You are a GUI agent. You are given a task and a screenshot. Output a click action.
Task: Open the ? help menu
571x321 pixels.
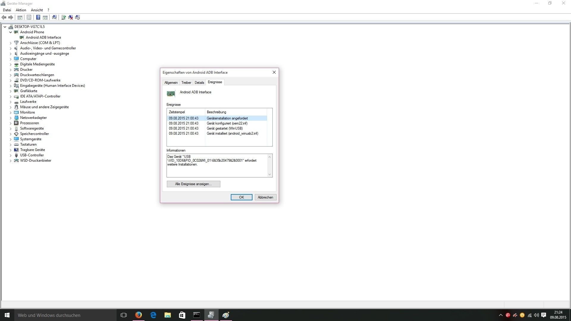pos(48,10)
